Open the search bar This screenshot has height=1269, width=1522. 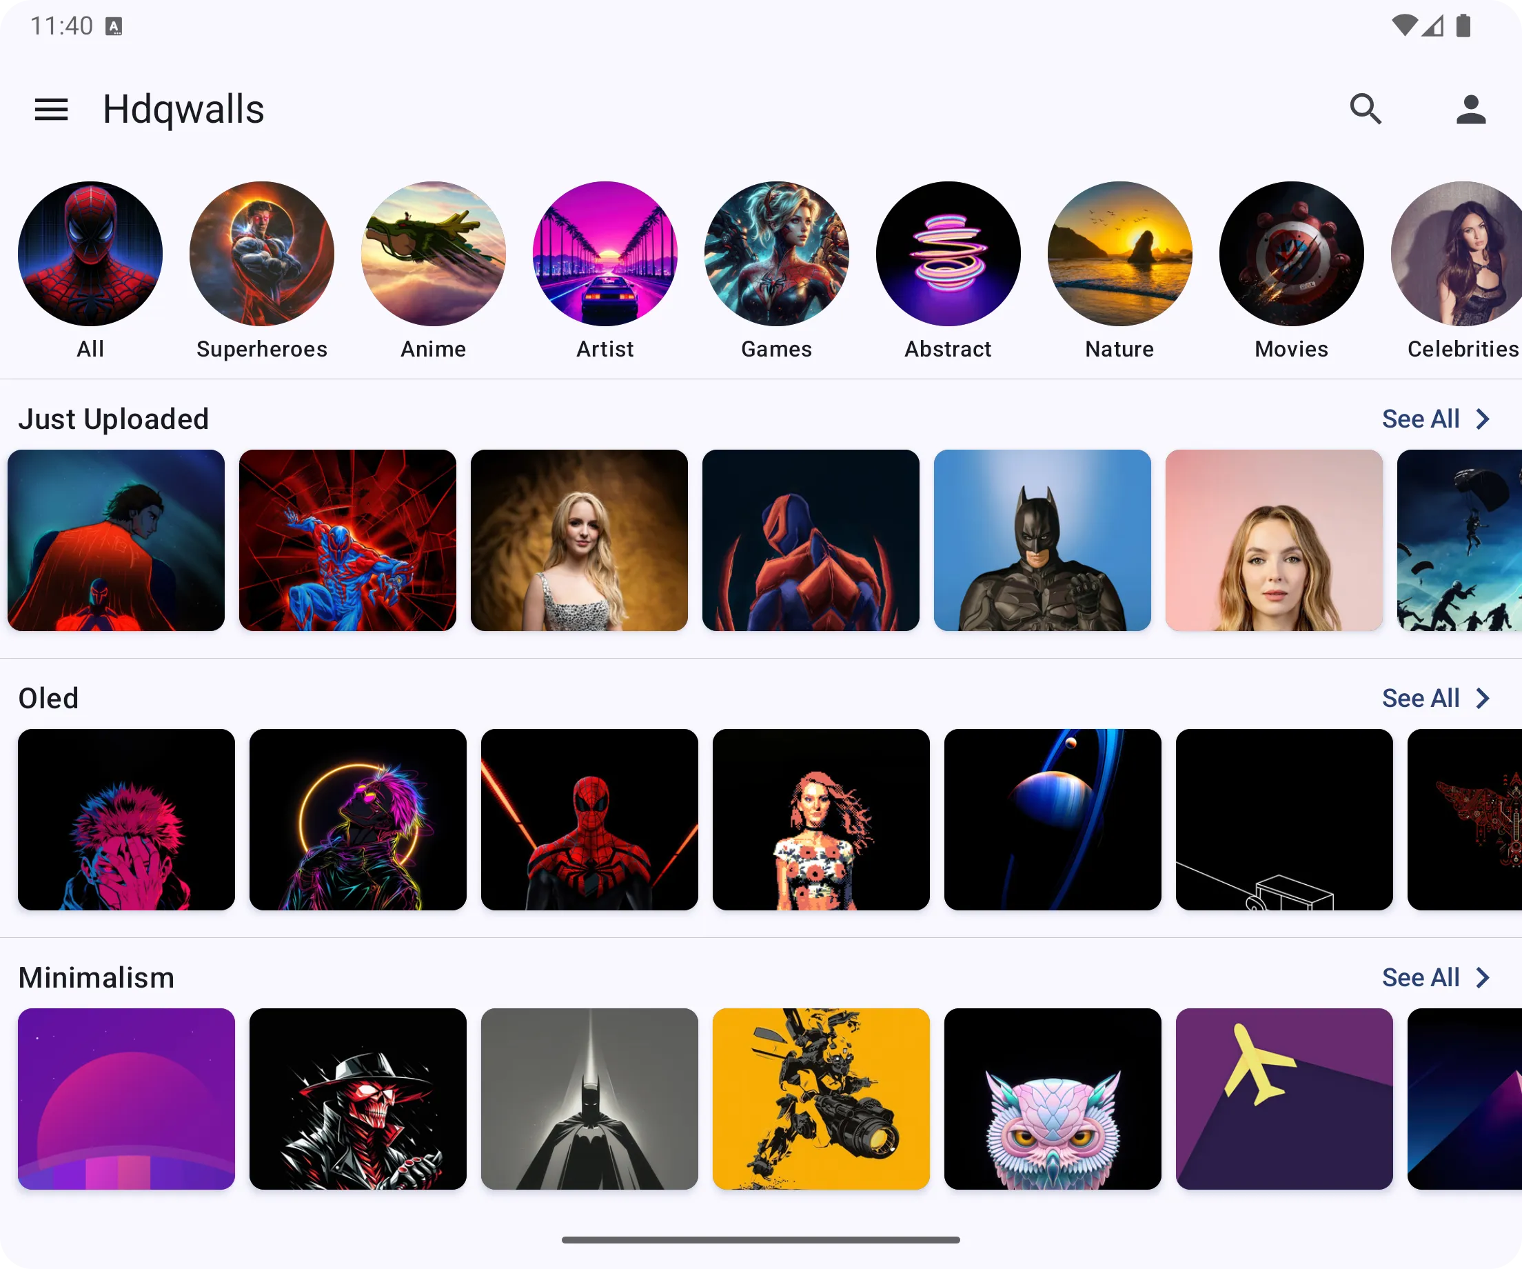1366,109
